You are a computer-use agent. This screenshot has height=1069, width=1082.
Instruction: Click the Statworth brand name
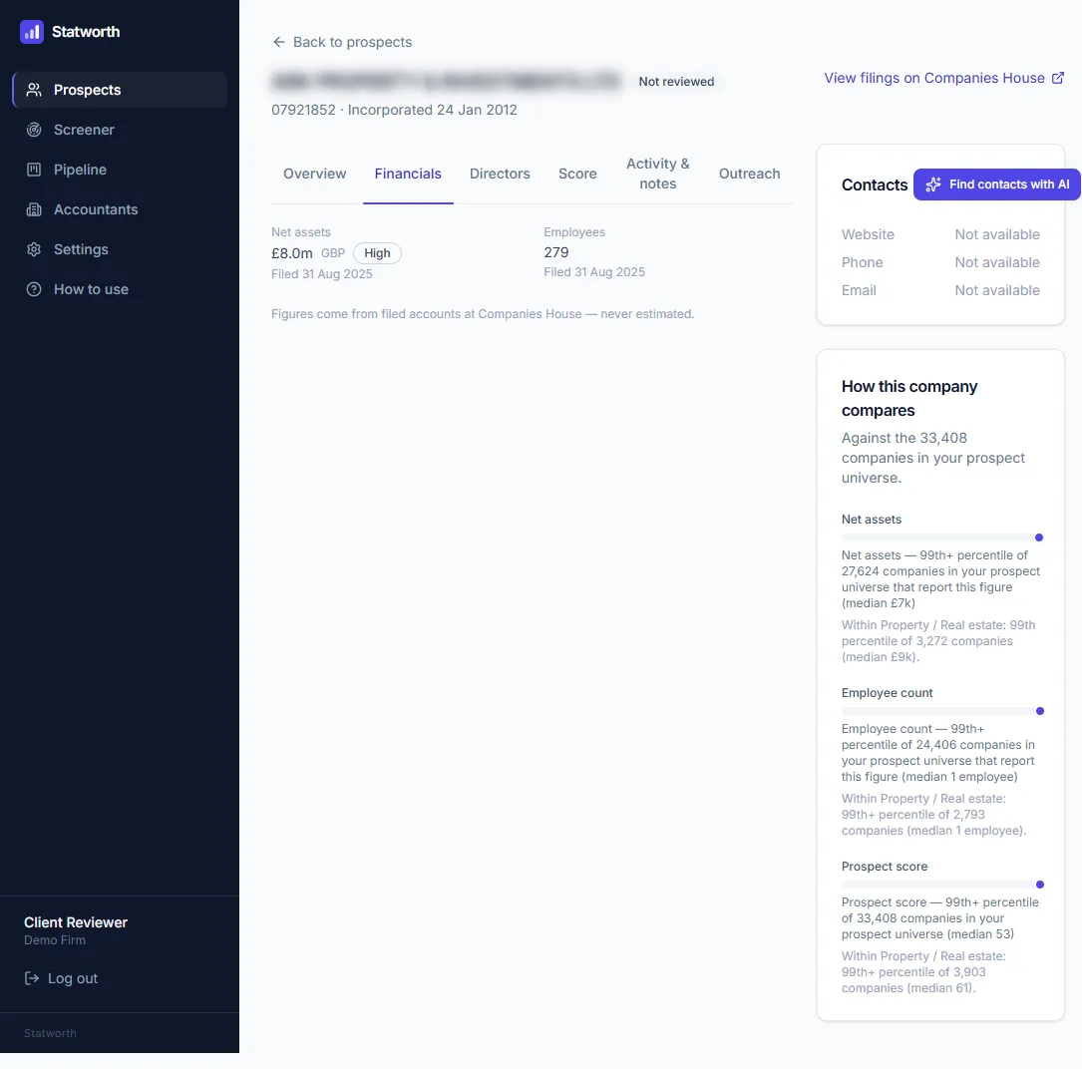coord(86,32)
